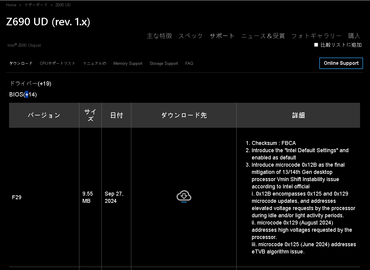Browse the フォトギャラリー section
Image resolution: width=370 pixels, height=270 pixels.
coord(316,36)
